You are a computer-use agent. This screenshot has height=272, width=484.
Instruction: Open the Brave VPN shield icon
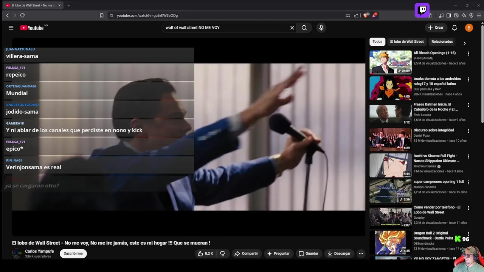pyautogui.click(x=471, y=15)
